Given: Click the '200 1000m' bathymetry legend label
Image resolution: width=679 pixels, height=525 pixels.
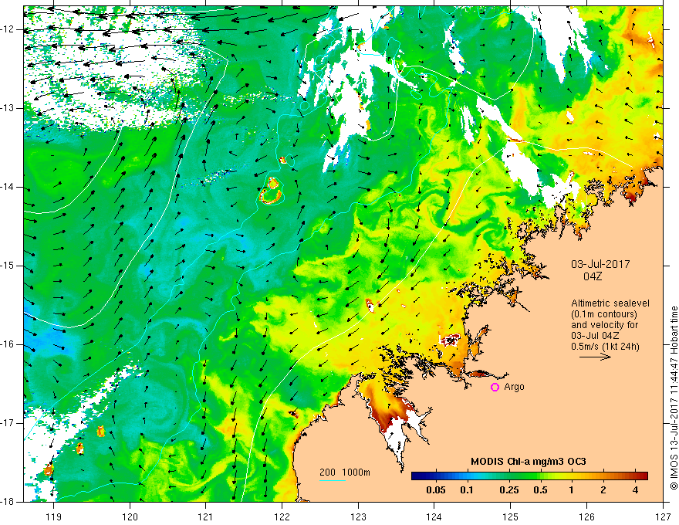Looking at the screenshot, I should 345,472.
